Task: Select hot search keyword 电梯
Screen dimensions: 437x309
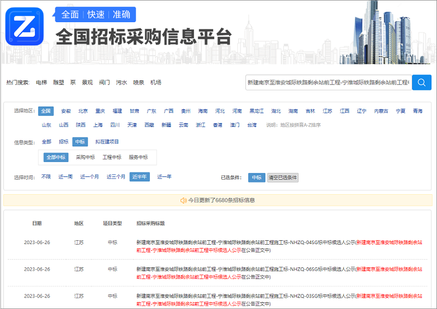Action: [42, 82]
